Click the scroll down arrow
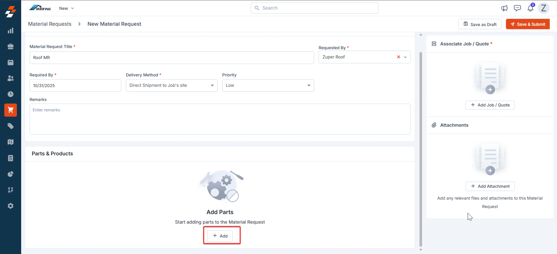The image size is (557, 254). click(421, 250)
